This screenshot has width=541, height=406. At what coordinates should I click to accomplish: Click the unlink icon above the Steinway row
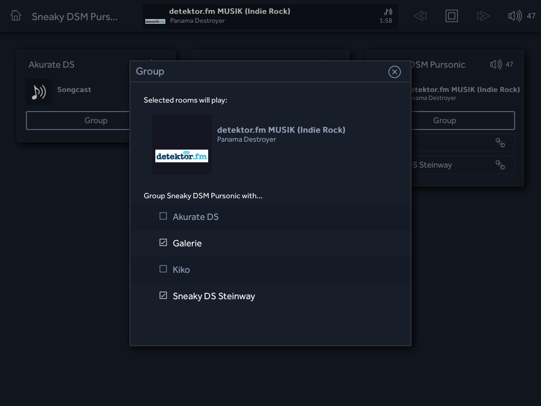click(x=500, y=143)
